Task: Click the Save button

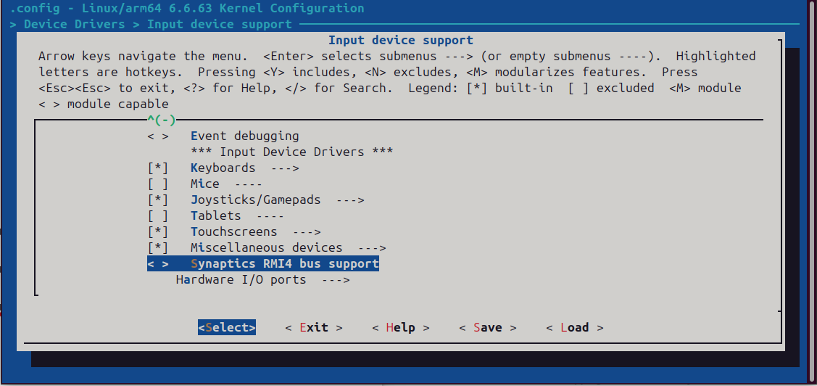Action: click(x=488, y=327)
